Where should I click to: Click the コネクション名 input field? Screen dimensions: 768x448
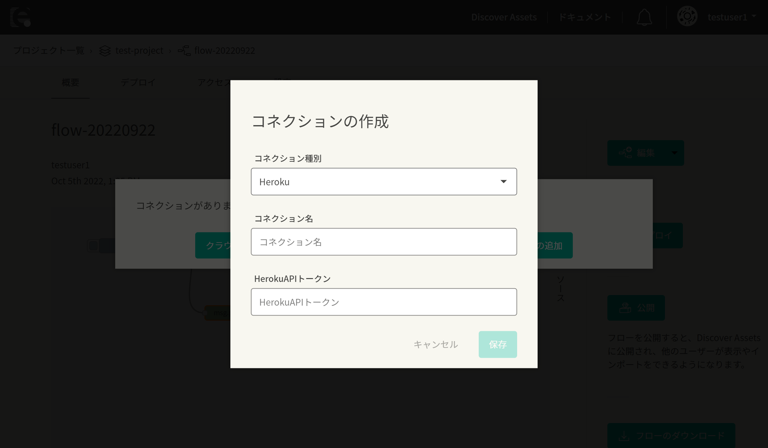click(384, 242)
